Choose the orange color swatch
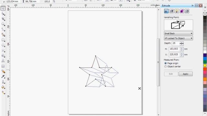 pos(205,79)
